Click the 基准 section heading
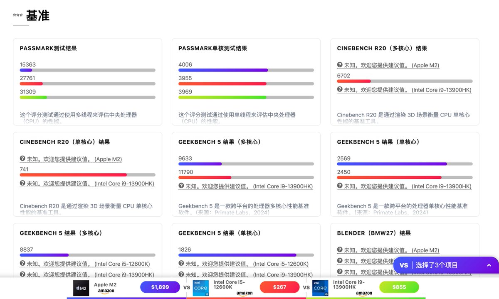The width and height of the screenshot is (499, 299). [38, 16]
